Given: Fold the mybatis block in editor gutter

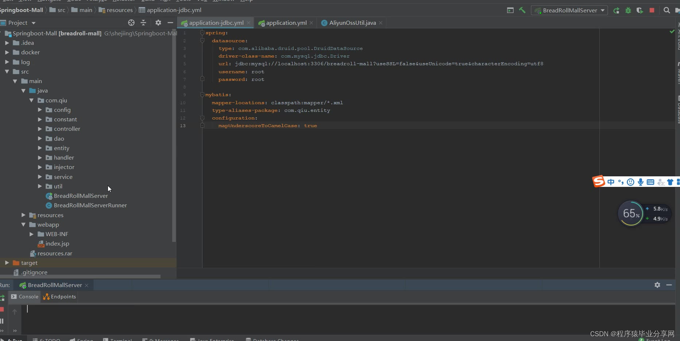Looking at the screenshot, I should (202, 95).
